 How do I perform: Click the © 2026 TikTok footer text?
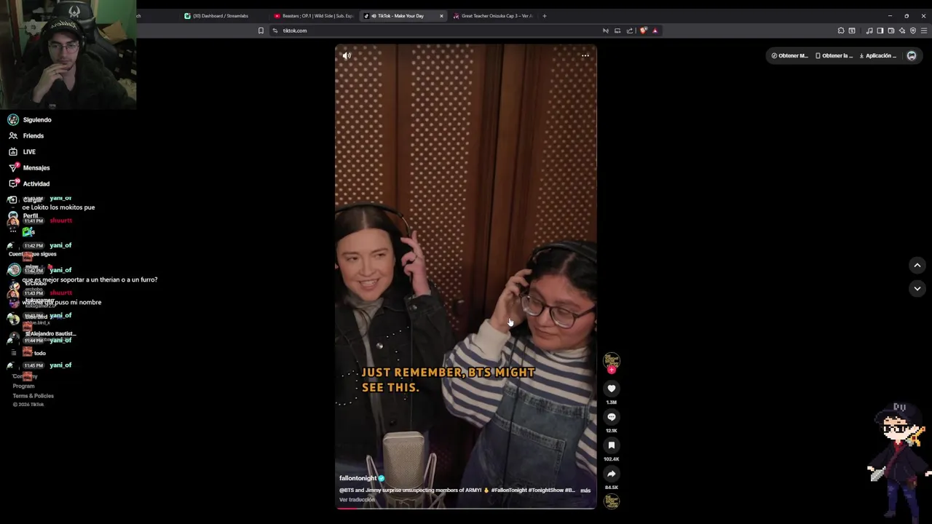point(28,405)
